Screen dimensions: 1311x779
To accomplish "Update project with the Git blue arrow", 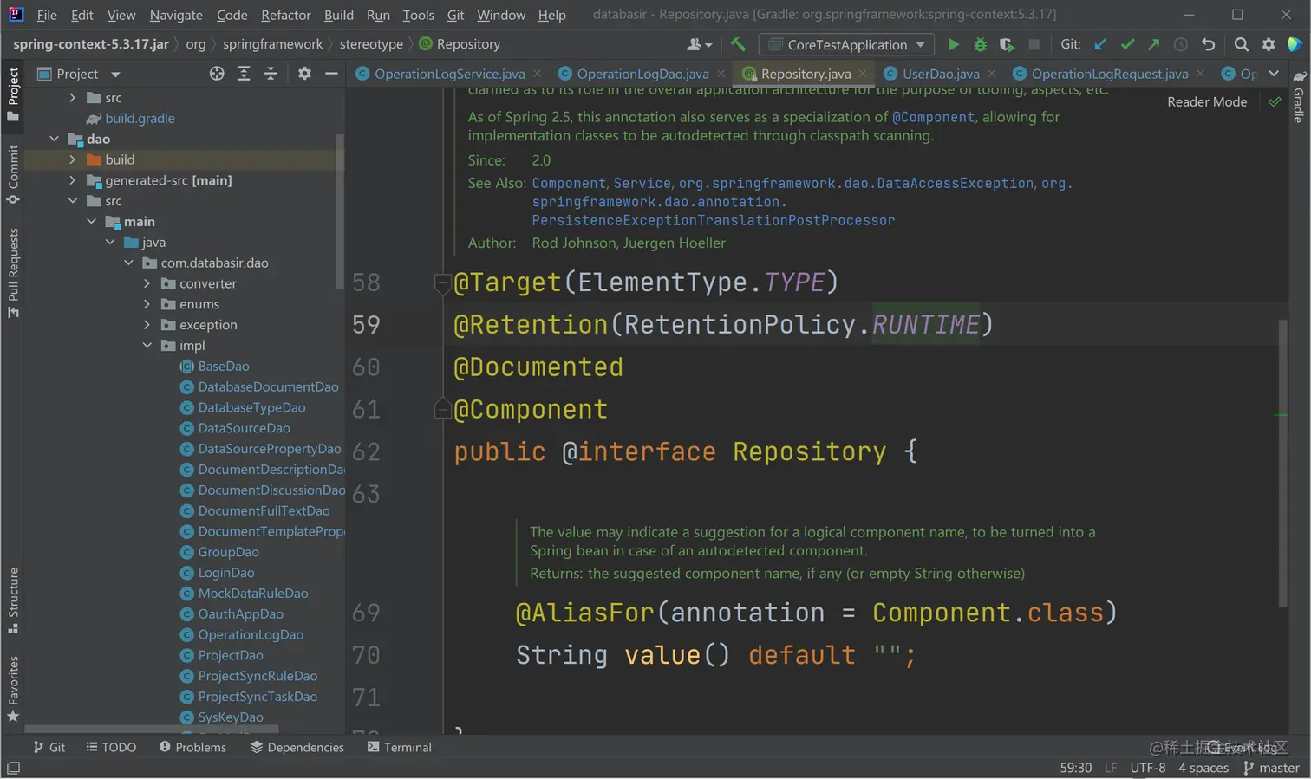I will click(1100, 44).
